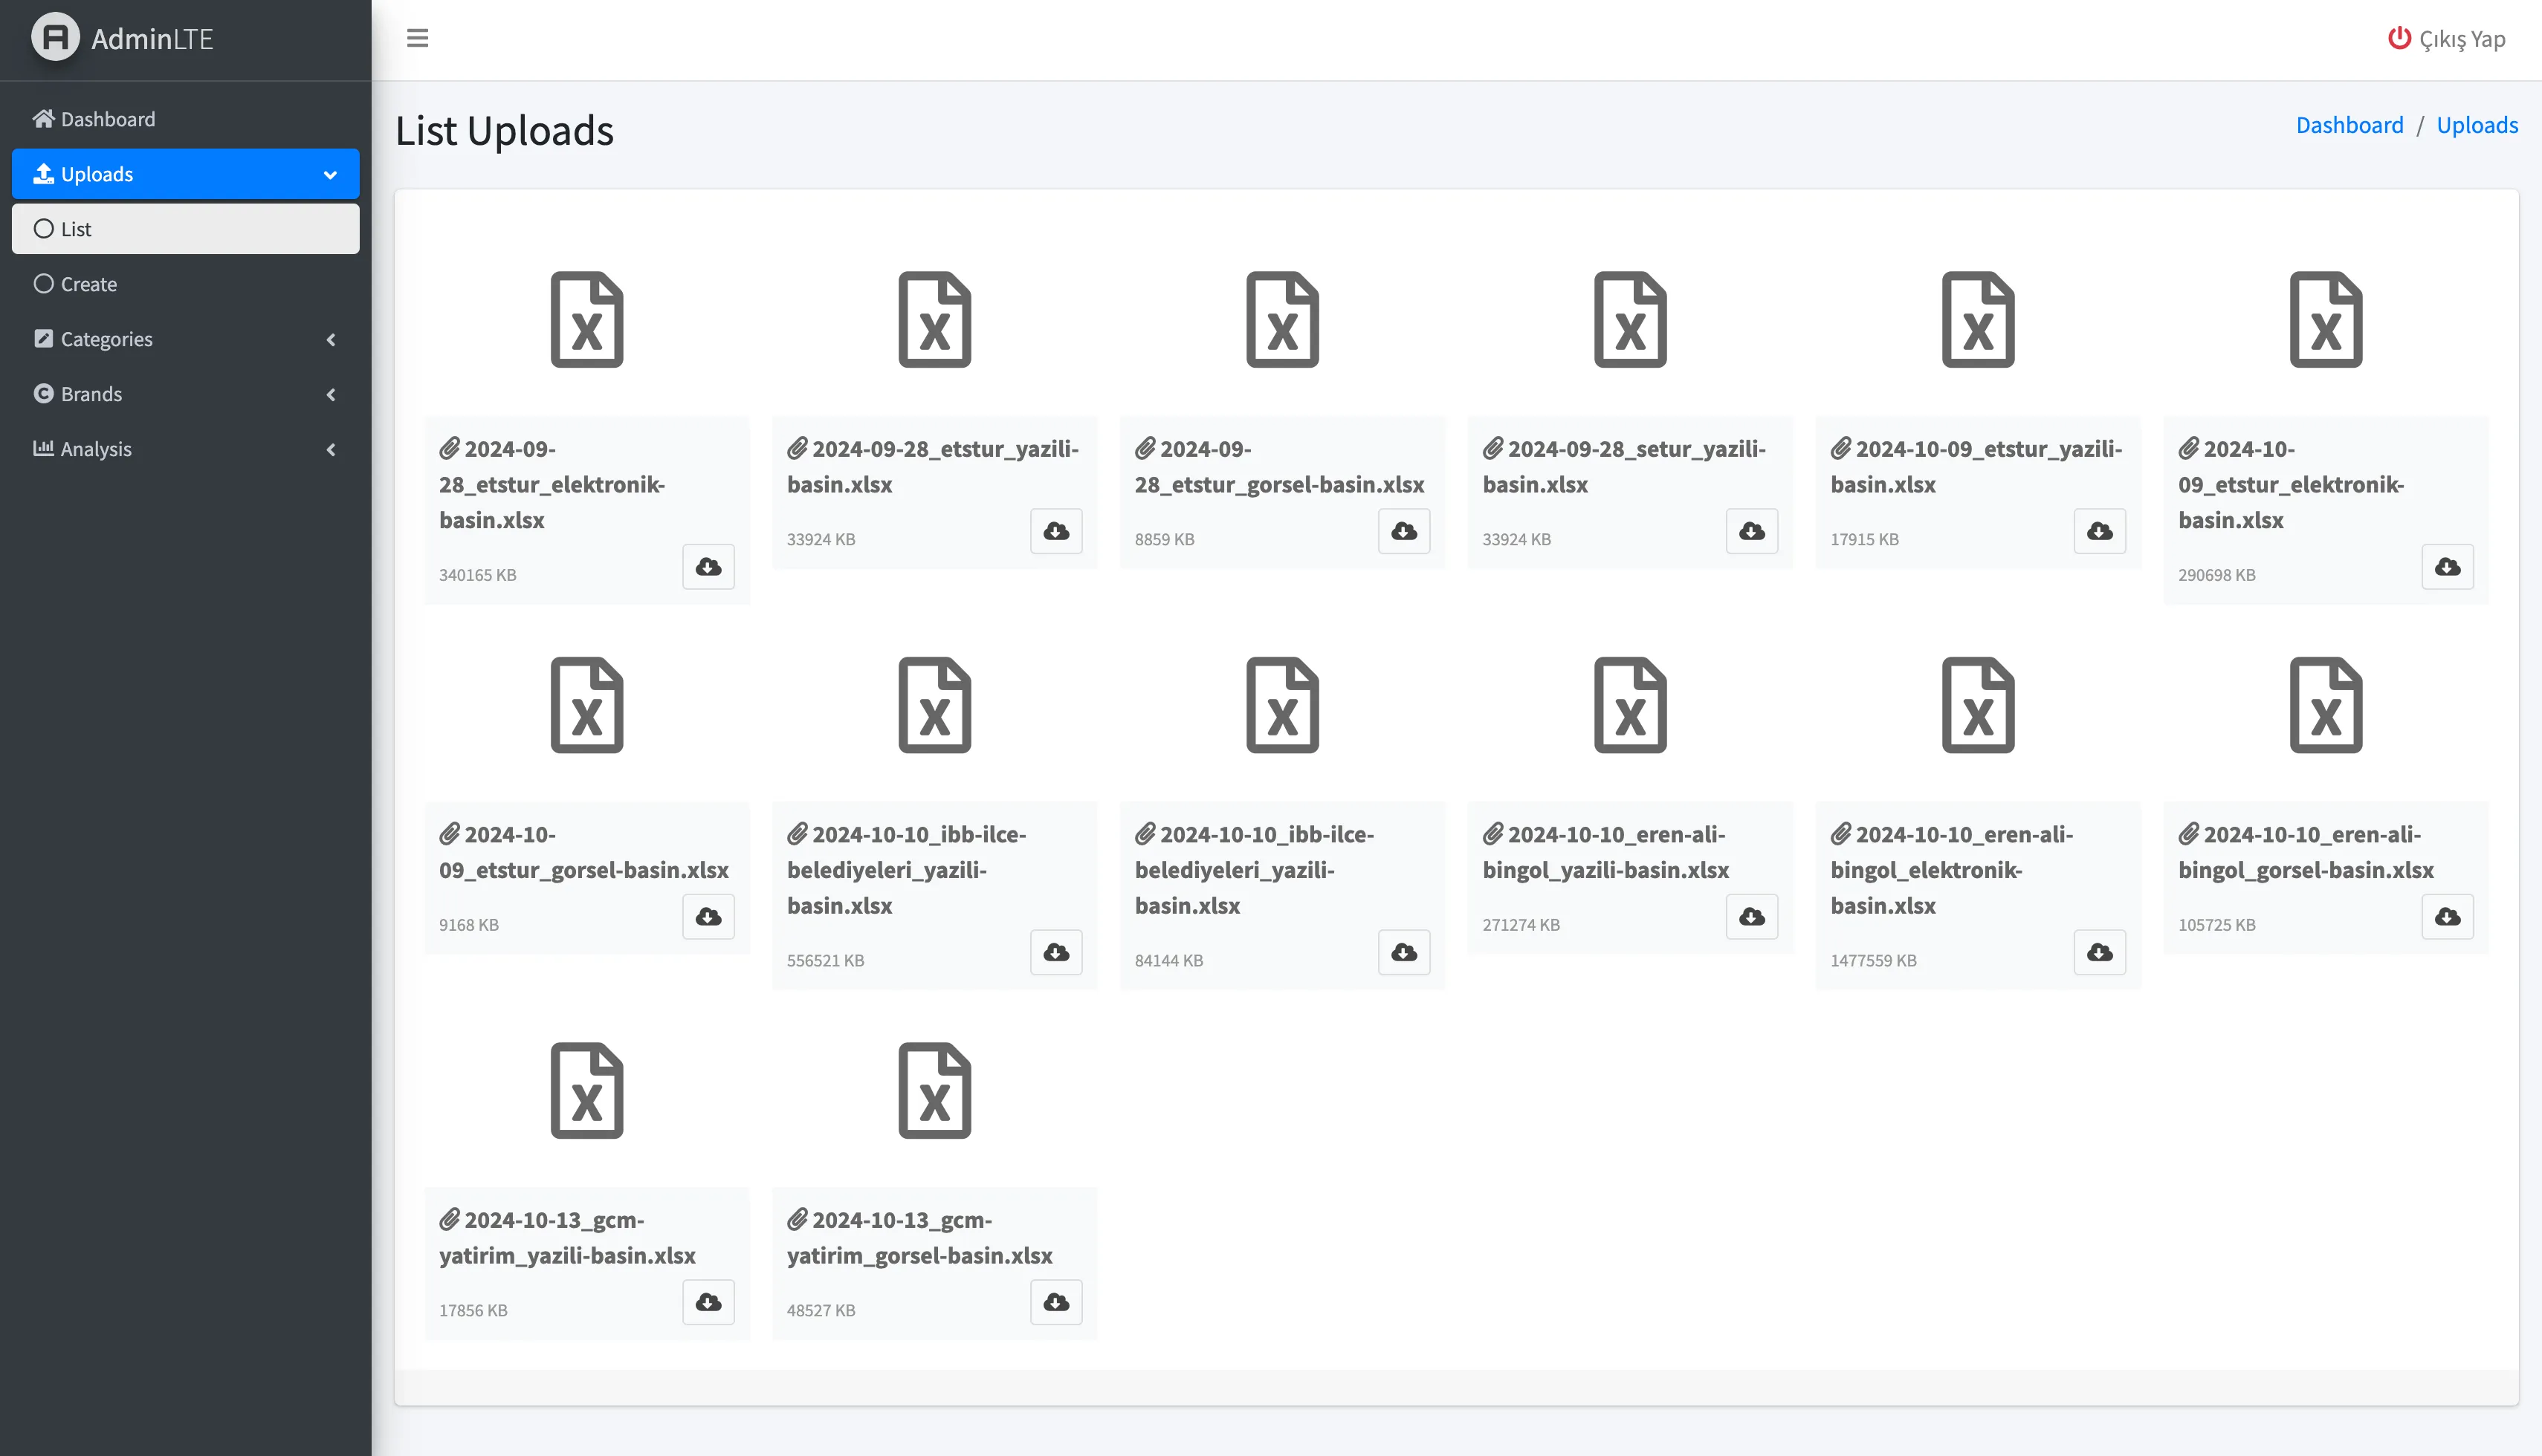This screenshot has height=1456, width=2542.
Task: Click Excel file icon of 2024-10-09_etstur_yazili-basin
Action: click(1977, 320)
